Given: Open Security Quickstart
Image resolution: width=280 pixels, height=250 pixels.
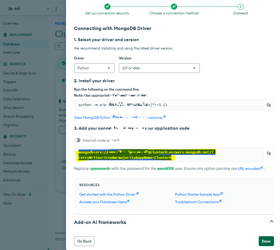Looking at the screenshot, I should point(12,146).
